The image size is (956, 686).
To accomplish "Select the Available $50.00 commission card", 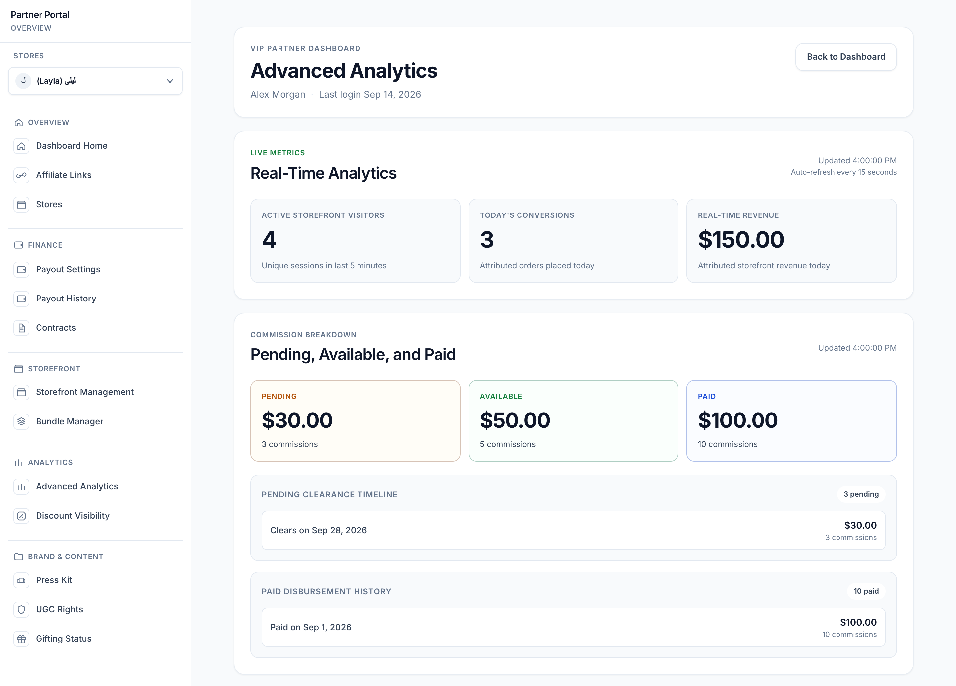I will (x=573, y=420).
